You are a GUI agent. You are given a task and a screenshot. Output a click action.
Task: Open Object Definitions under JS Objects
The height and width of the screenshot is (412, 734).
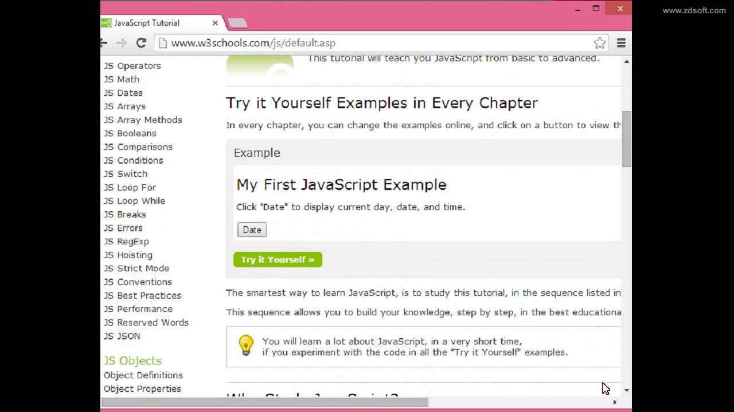click(x=143, y=375)
